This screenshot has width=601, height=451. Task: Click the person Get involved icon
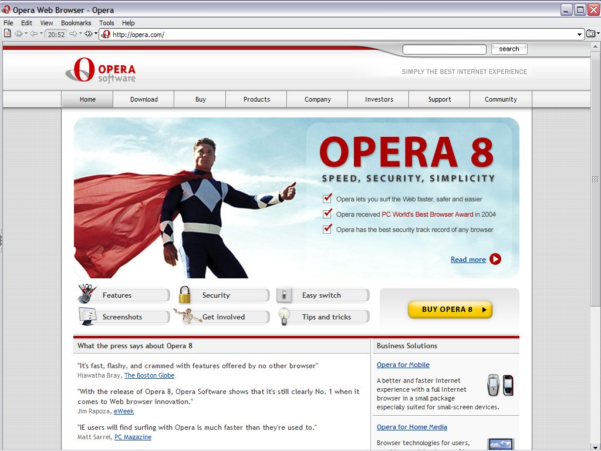click(x=187, y=315)
